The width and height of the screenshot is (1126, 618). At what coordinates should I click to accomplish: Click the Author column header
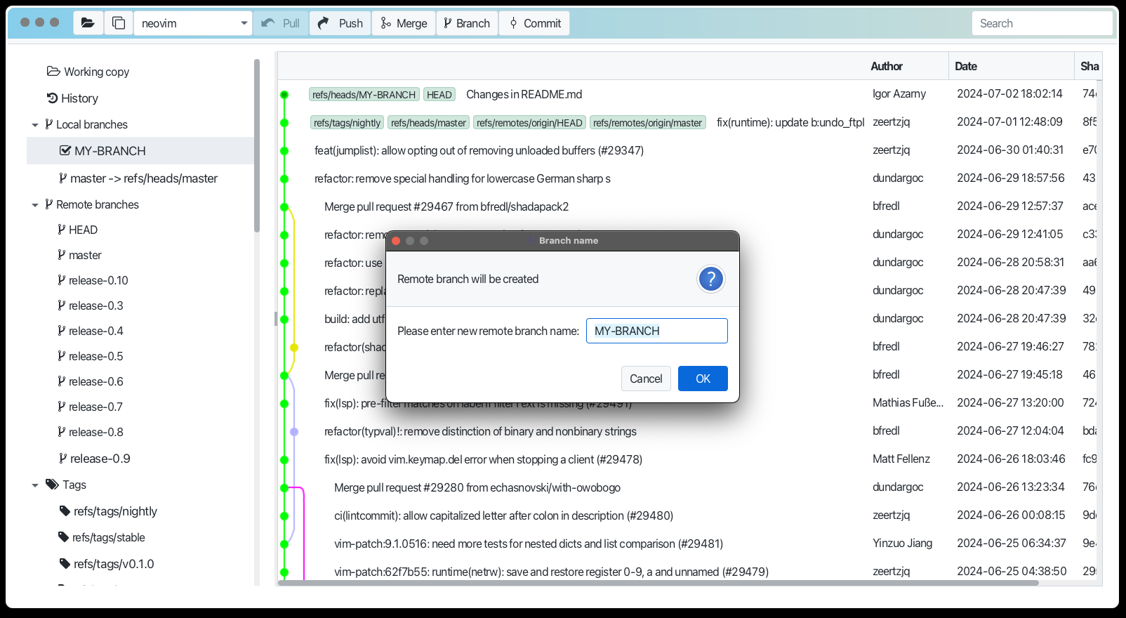pyautogui.click(x=887, y=66)
